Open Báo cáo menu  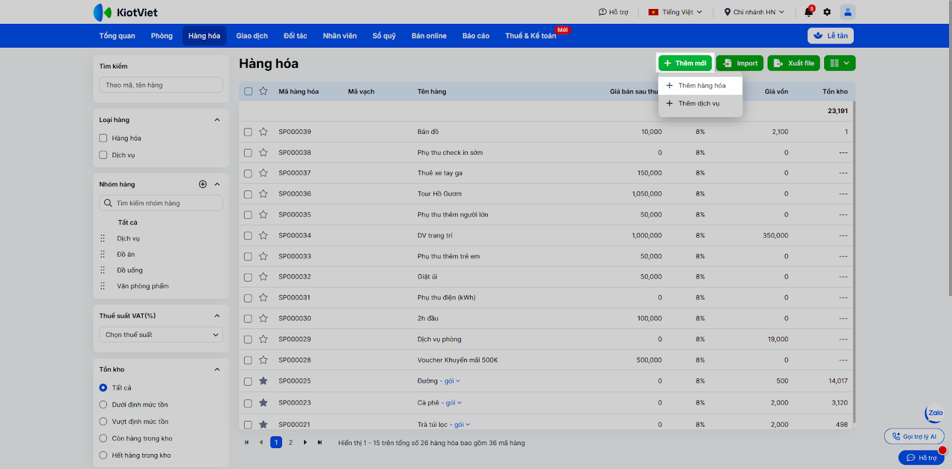pos(476,36)
